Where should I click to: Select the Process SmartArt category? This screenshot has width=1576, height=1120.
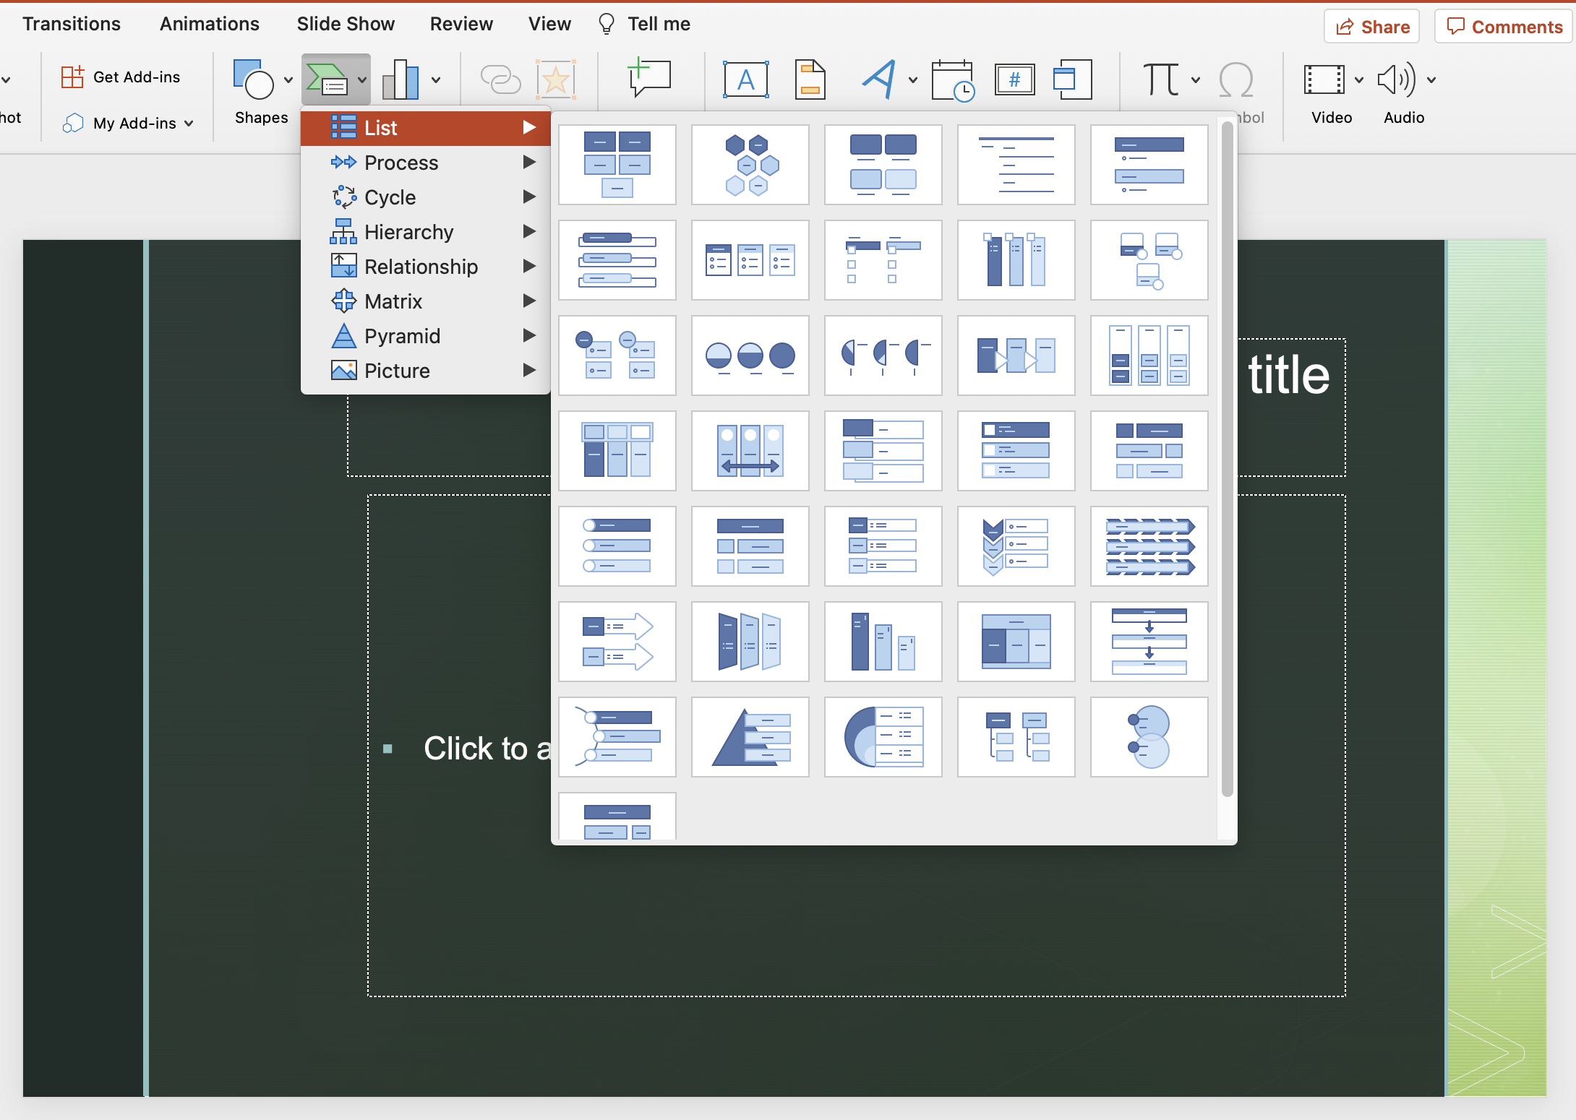click(x=426, y=163)
